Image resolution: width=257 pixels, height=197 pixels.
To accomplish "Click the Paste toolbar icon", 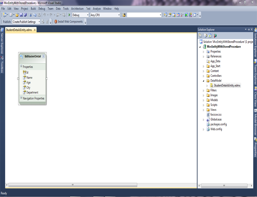I will (39, 15).
